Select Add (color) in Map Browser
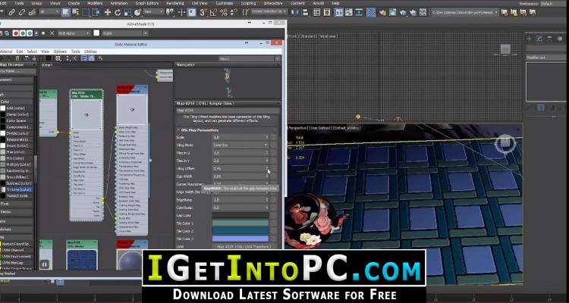Viewport: 569px width, 303px height. pos(17,108)
